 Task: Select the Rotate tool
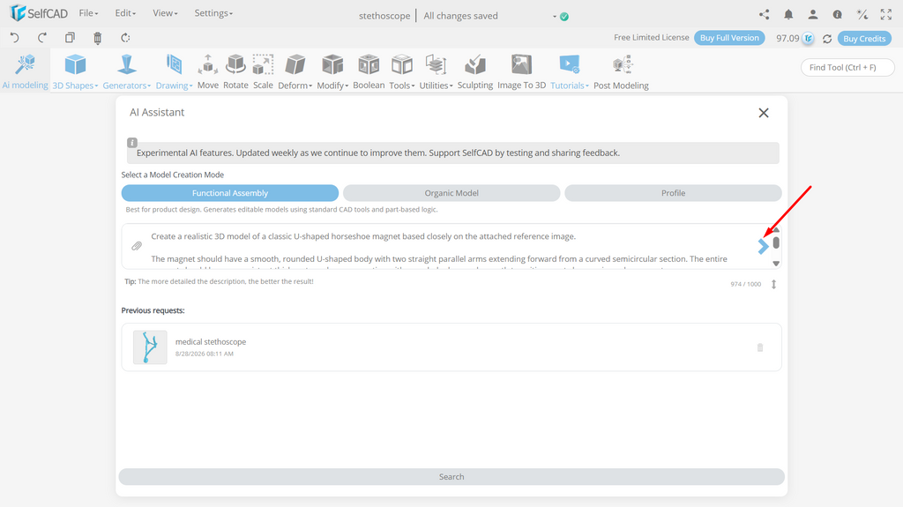235,71
